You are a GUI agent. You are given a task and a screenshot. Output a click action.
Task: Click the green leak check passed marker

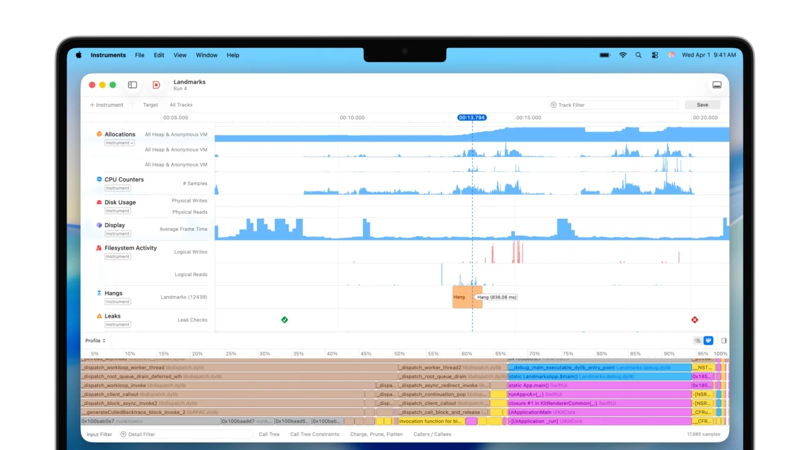[285, 320]
